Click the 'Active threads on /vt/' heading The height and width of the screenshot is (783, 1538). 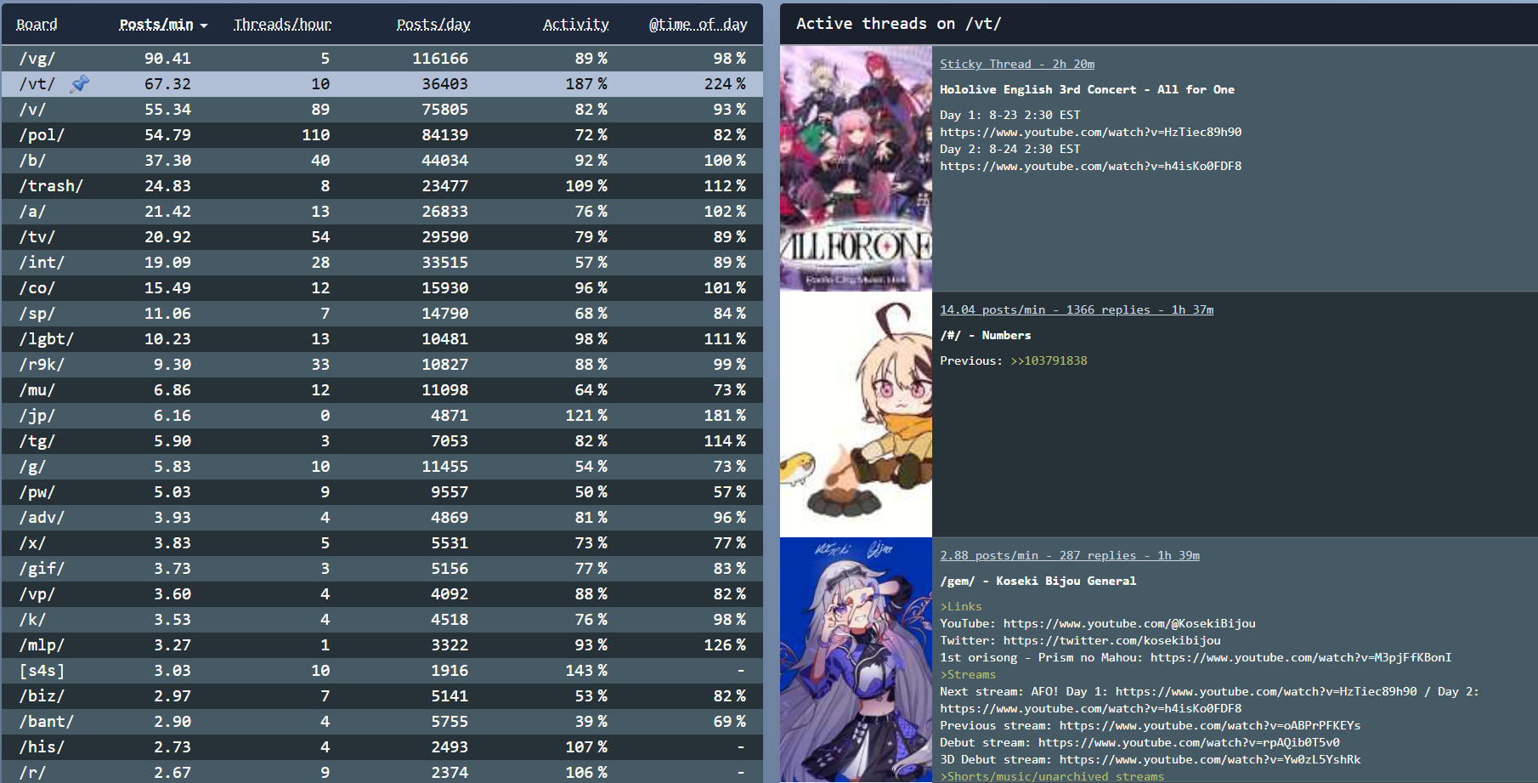coord(899,24)
